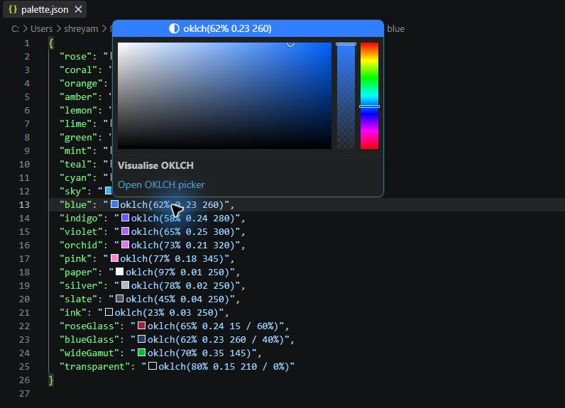565x408 pixels.
Task: Click the Users breadcrumb segment
Action: (41, 28)
